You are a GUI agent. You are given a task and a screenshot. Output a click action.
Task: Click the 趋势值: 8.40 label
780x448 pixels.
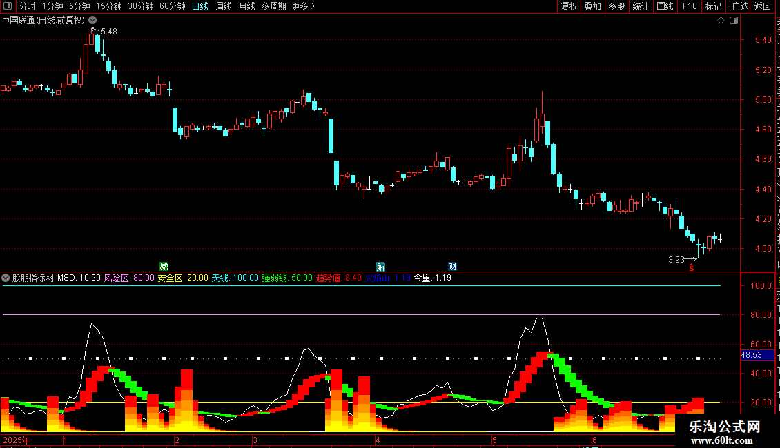tap(339, 278)
